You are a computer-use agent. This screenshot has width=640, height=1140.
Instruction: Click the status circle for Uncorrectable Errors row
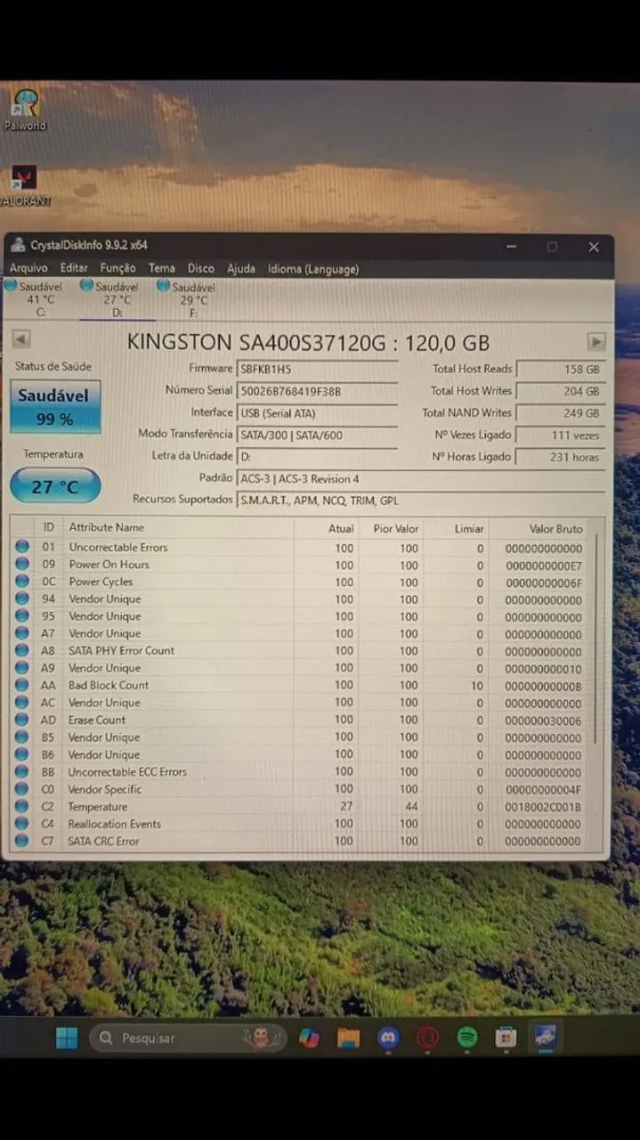[22, 547]
